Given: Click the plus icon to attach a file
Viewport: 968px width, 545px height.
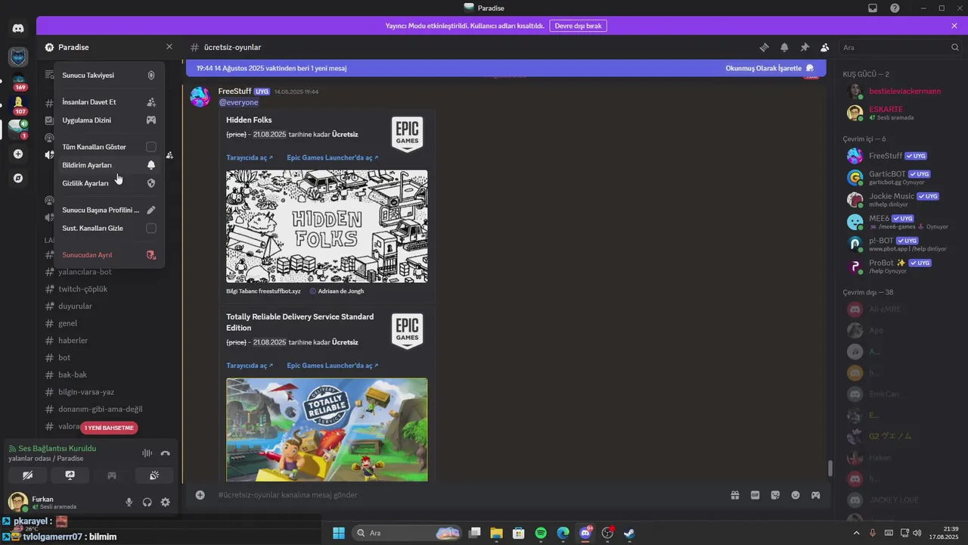Looking at the screenshot, I should (200, 495).
